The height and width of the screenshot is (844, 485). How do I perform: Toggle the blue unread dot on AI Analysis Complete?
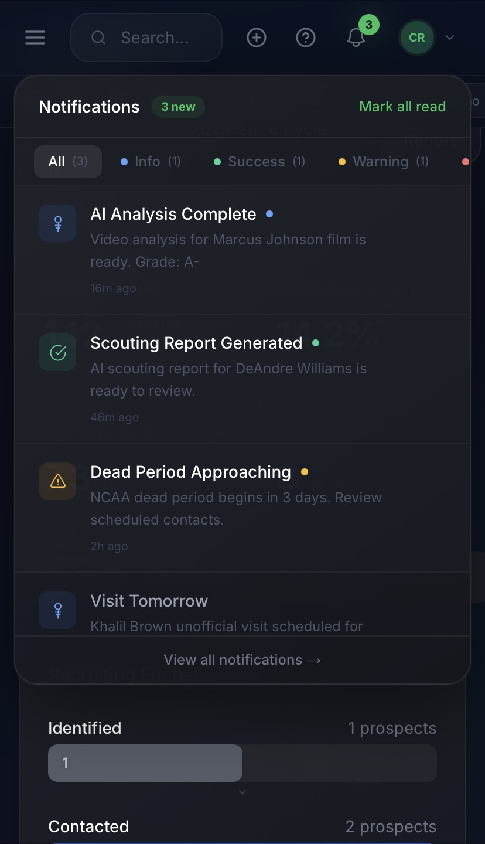coord(269,214)
